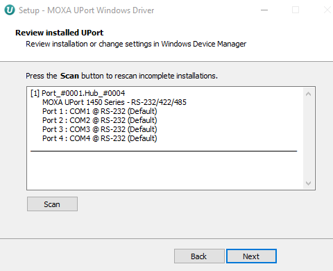Image resolution: width=333 pixels, height=271 pixels.
Task: Go Back to previous page
Action: click(199, 256)
